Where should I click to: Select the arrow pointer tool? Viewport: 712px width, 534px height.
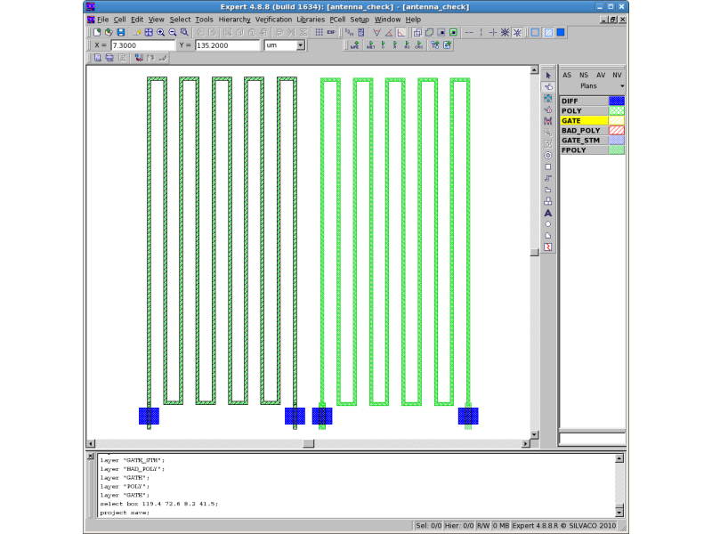(x=547, y=75)
